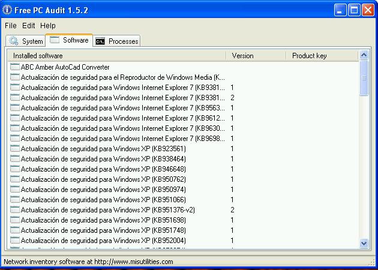This screenshot has height=270, width=378.
Task: Click the icon beside Windows XP (KB951376-v2) entry
Action: [15, 210]
